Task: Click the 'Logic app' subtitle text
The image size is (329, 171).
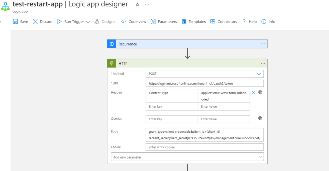Action: [20, 12]
